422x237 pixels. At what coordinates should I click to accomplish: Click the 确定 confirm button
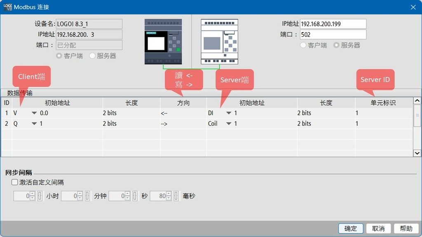click(351, 228)
